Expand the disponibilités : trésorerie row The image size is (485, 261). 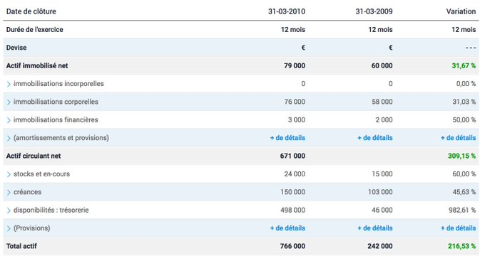pyautogui.click(x=9, y=211)
